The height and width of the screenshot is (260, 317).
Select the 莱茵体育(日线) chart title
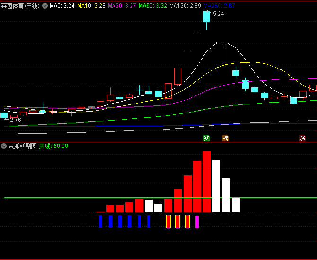tap(20, 6)
